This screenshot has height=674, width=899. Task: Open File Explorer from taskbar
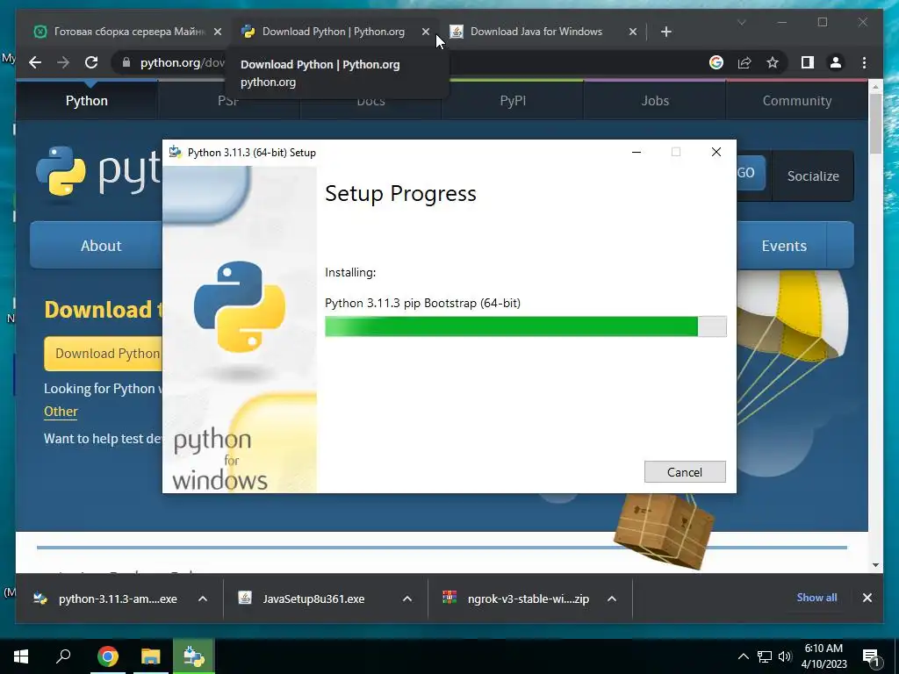click(150, 656)
